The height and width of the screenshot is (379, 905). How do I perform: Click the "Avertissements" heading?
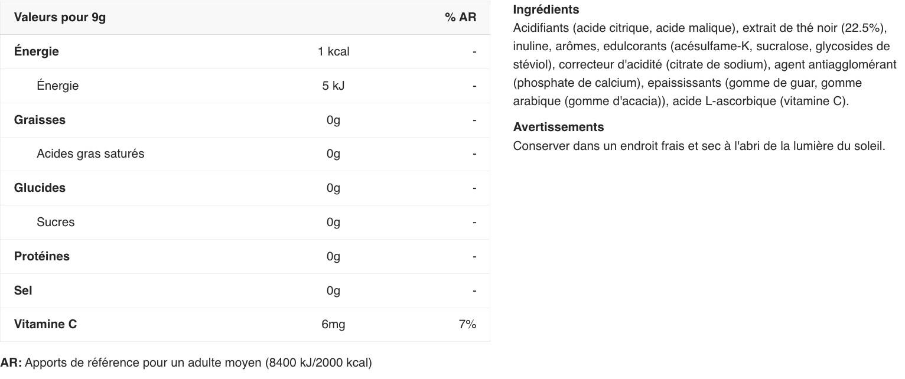(x=558, y=127)
